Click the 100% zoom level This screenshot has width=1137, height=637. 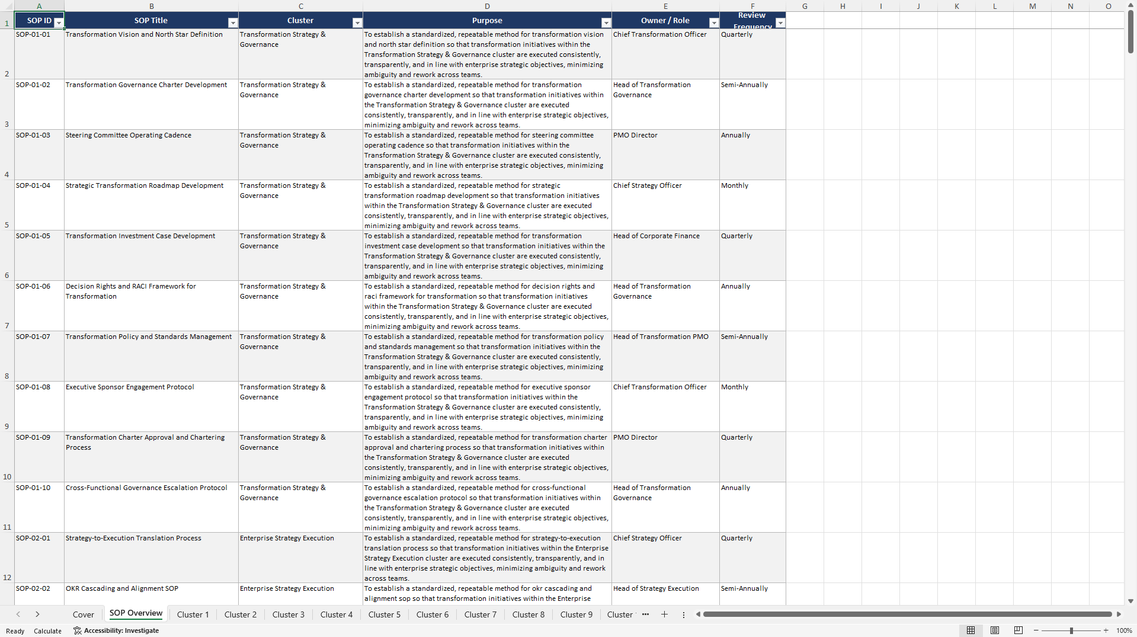(1124, 630)
